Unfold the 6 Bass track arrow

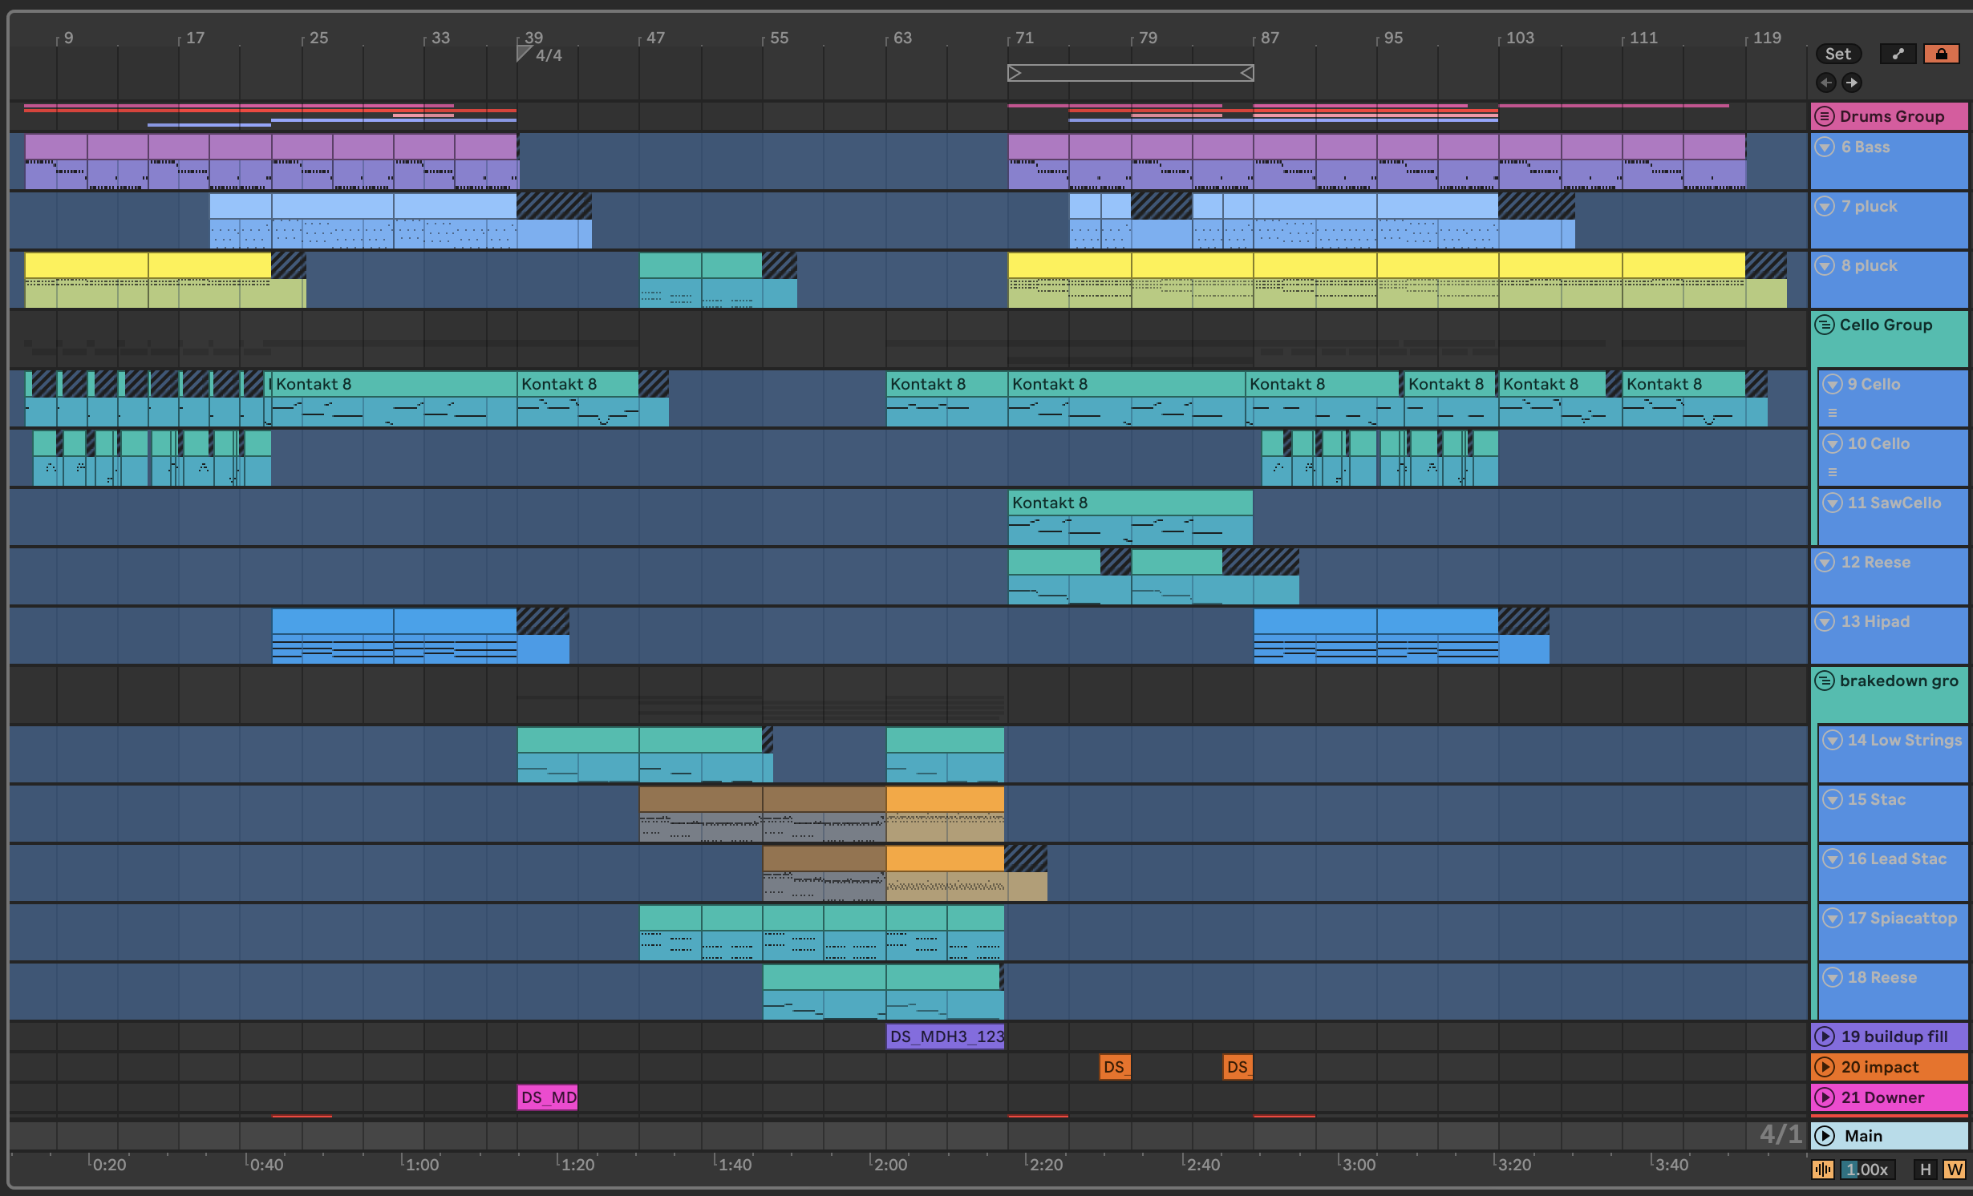pos(1825,147)
